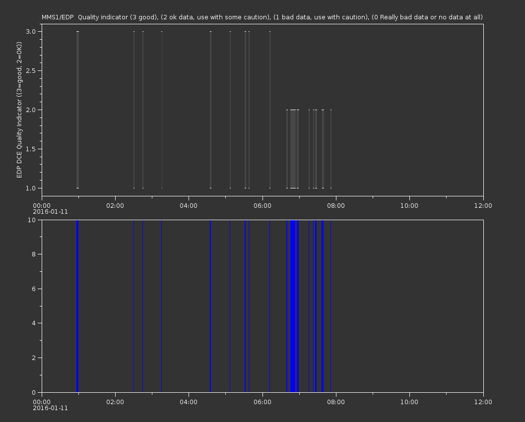
Task: Click the 1.5 tick on quality indicator axis
Action: coord(31,149)
